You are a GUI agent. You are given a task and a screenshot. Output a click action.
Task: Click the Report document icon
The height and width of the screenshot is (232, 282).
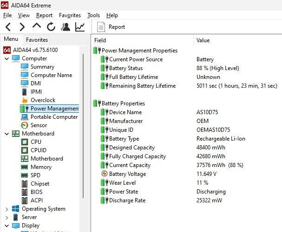pyautogui.click(x=101, y=27)
